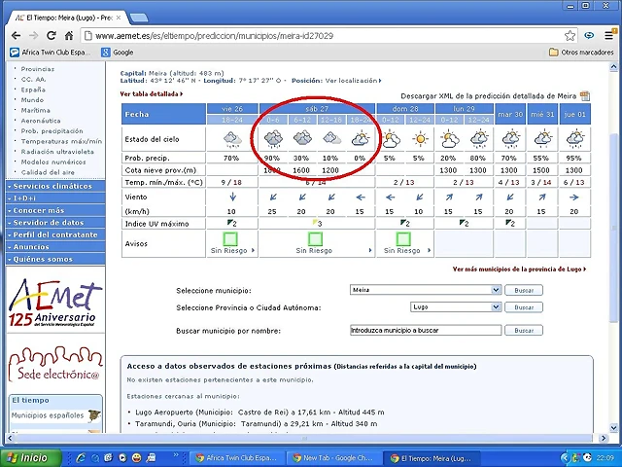
Task: Launch Internet Explorer from quick launch
Action: [81, 458]
